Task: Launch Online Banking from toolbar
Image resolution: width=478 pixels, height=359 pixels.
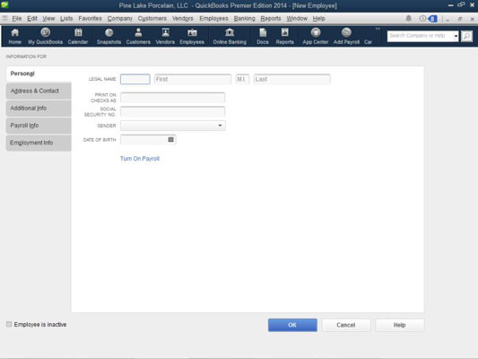Action: 230,36
